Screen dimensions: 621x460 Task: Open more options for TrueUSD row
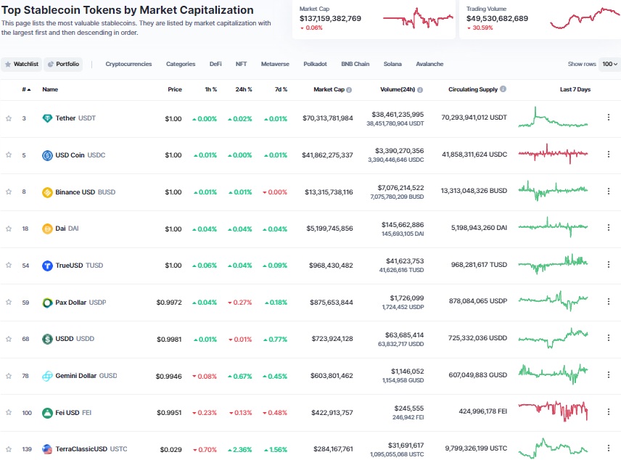coord(609,264)
